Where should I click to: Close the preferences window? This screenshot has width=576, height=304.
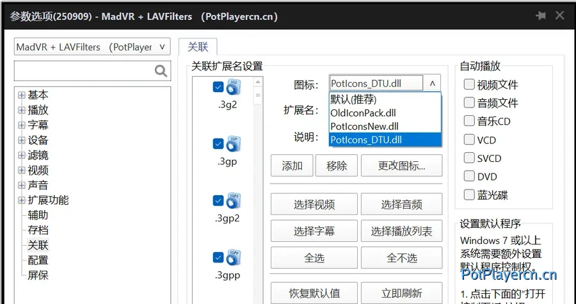point(559,15)
